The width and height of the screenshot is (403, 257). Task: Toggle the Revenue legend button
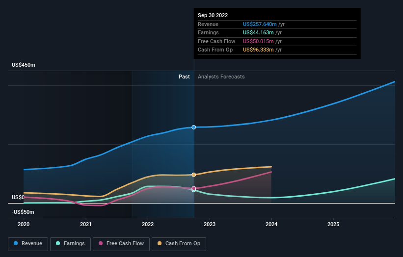point(28,244)
